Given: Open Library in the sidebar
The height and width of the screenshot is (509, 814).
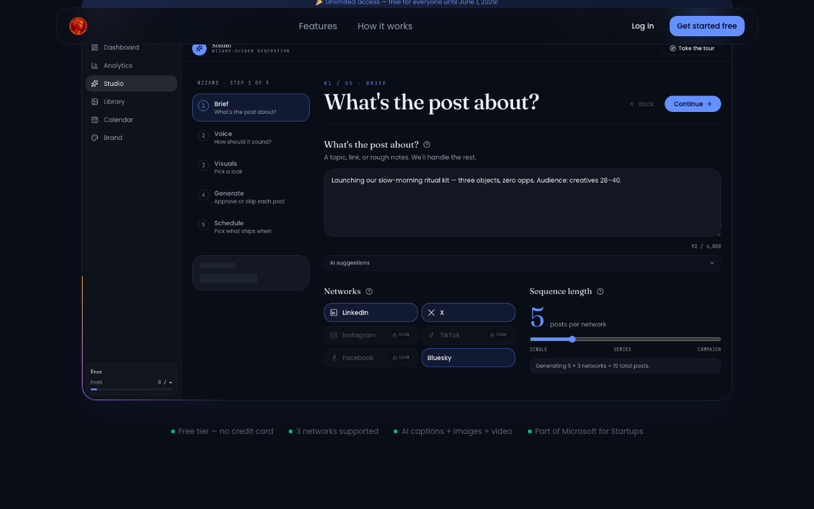Looking at the screenshot, I should [x=132, y=102].
